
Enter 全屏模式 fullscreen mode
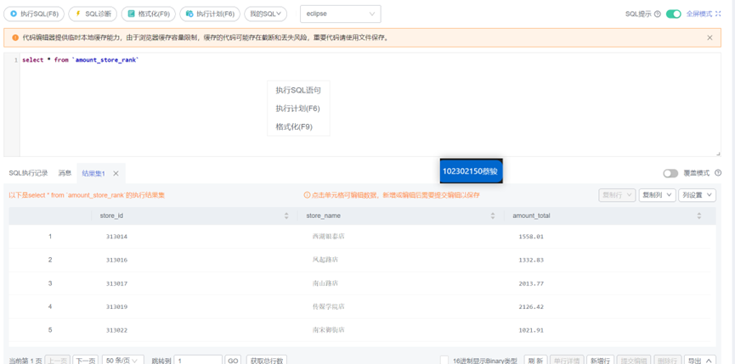pyautogui.click(x=704, y=14)
